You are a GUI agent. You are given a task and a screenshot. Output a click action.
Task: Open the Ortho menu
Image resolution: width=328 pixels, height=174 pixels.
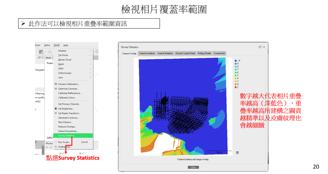[x=47, y=45]
